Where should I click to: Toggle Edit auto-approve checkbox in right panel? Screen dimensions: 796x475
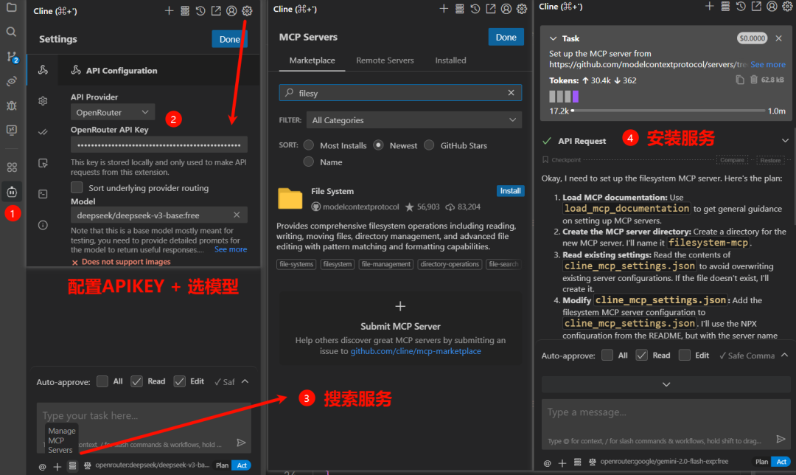tap(684, 355)
